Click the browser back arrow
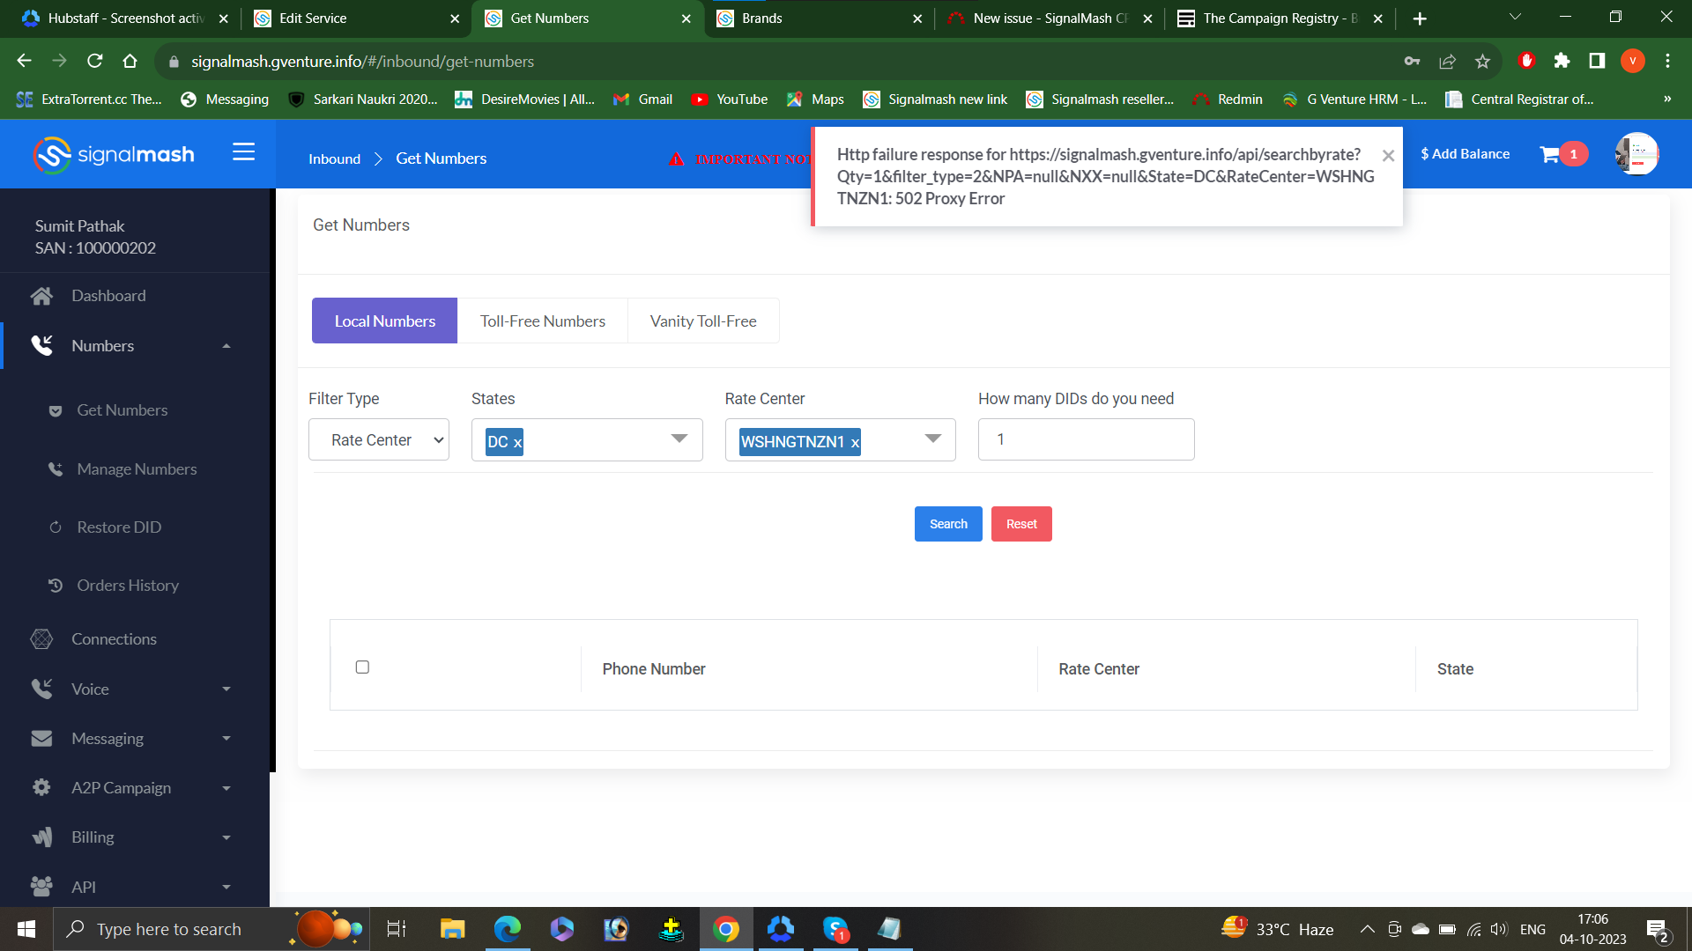Image resolution: width=1692 pixels, height=951 pixels. [24, 61]
